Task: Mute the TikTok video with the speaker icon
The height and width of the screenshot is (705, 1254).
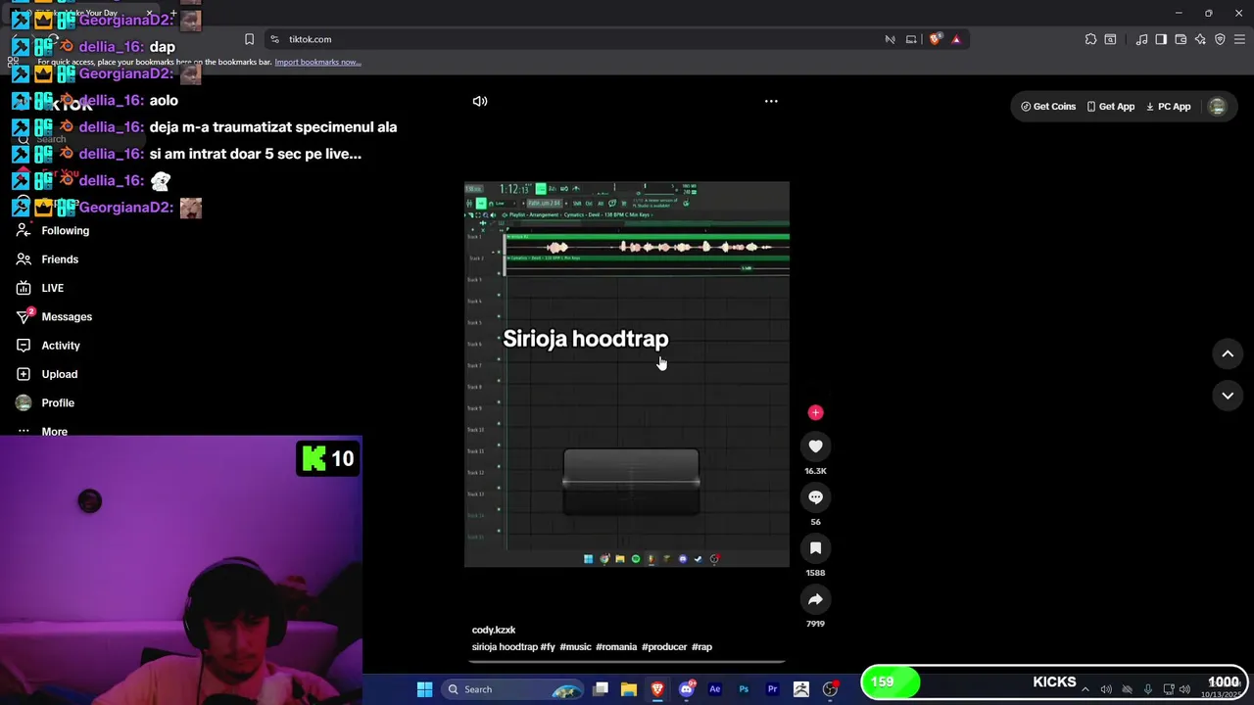Action: [x=480, y=101]
